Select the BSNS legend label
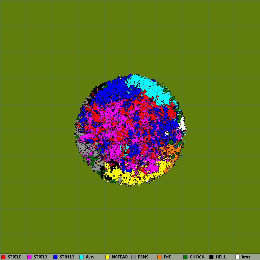The image size is (260, 260). (143, 257)
